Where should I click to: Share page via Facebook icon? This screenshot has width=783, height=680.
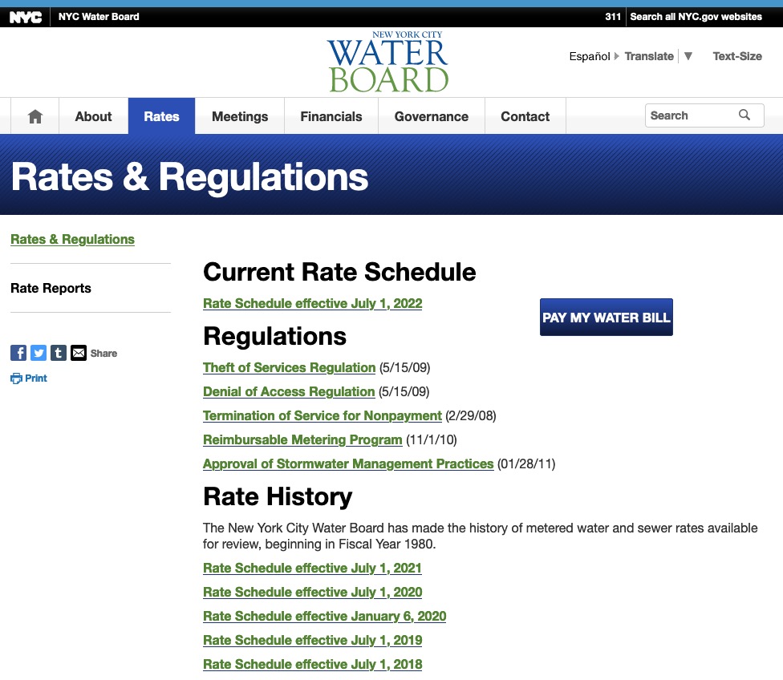18,353
